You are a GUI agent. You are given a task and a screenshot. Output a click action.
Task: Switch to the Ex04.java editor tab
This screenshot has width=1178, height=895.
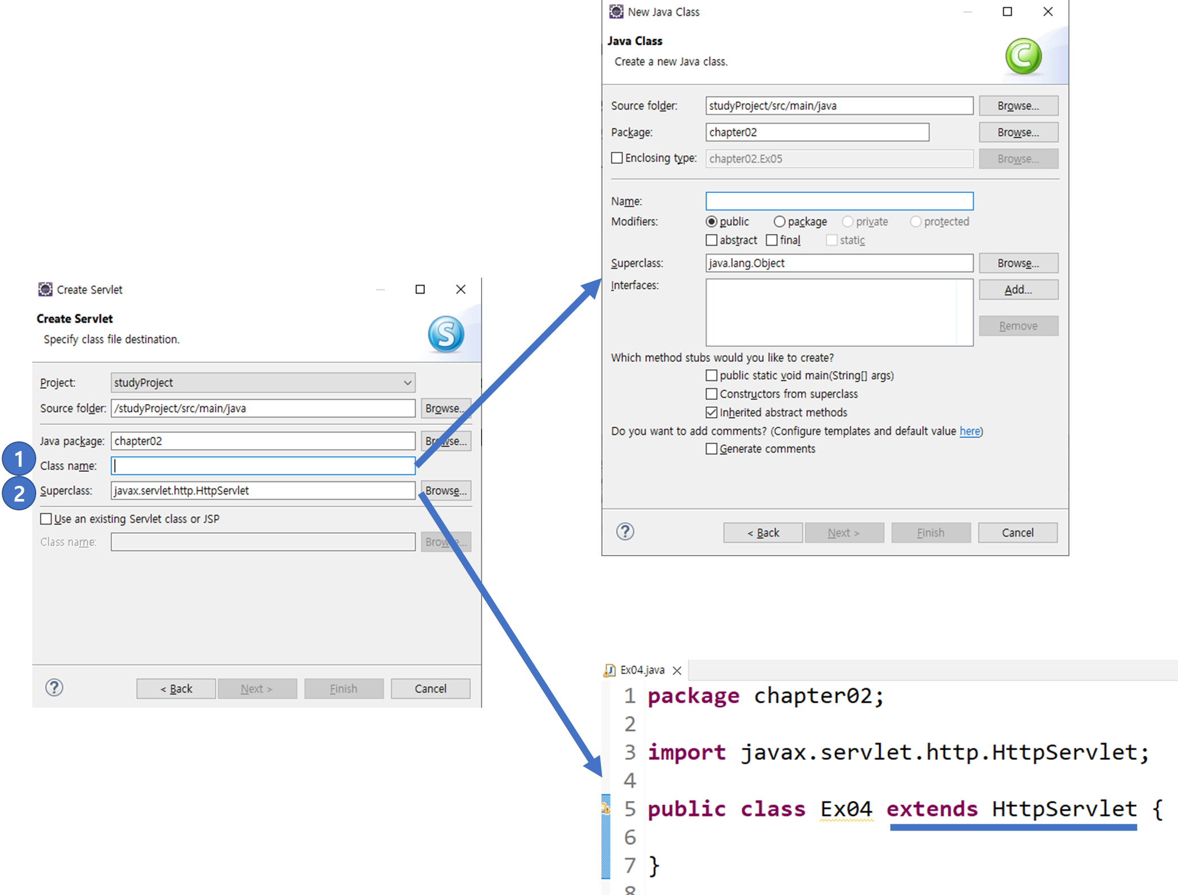642,670
